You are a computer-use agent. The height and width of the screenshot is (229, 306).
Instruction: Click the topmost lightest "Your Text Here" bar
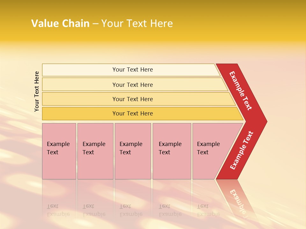pos(133,70)
